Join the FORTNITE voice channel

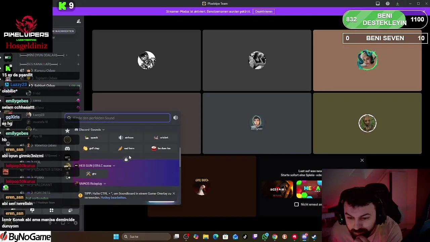click(42, 193)
